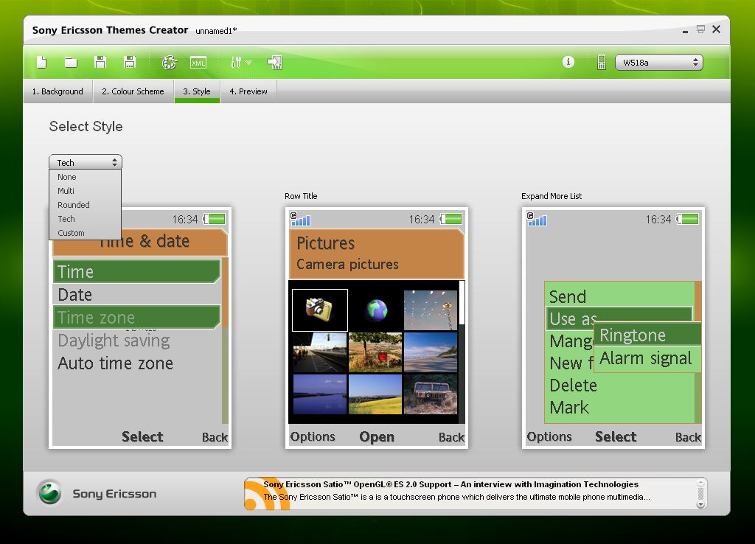755x544 pixels.
Task: Choose None from style list
Action: pyautogui.click(x=85, y=177)
